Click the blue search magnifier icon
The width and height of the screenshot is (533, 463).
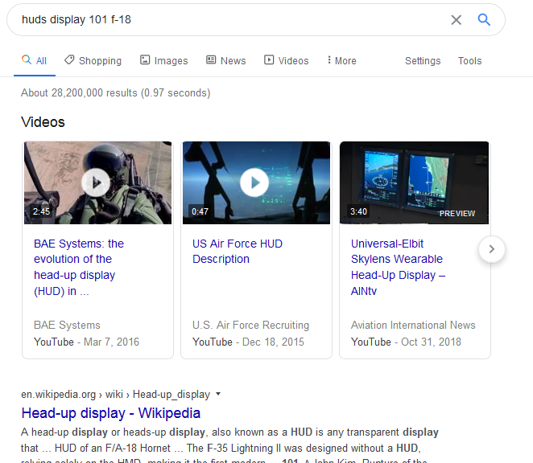tap(484, 20)
